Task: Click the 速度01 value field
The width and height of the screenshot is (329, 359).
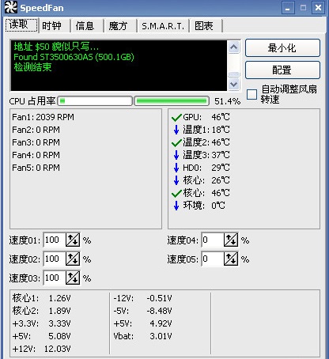Action: coord(55,240)
